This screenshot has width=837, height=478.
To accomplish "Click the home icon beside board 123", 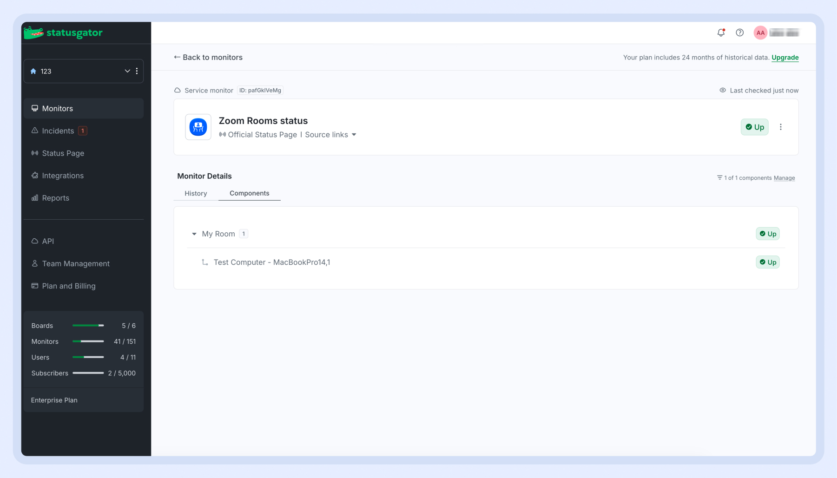I will coord(33,71).
